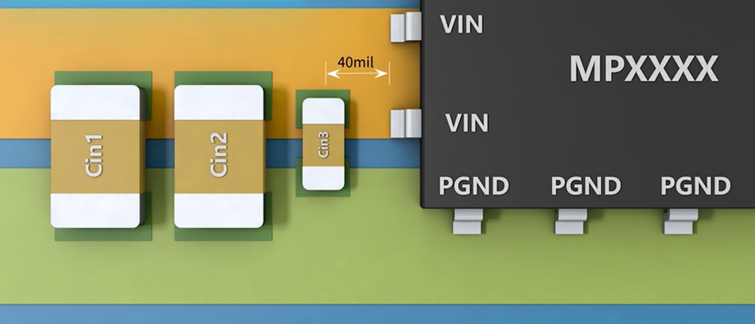Select the middle PGND pin lead
This screenshot has height=324, width=755.
click(x=571, y=221)
